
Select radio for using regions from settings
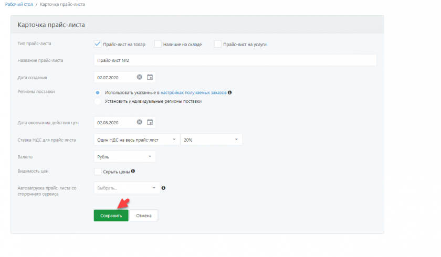[98, 92]
